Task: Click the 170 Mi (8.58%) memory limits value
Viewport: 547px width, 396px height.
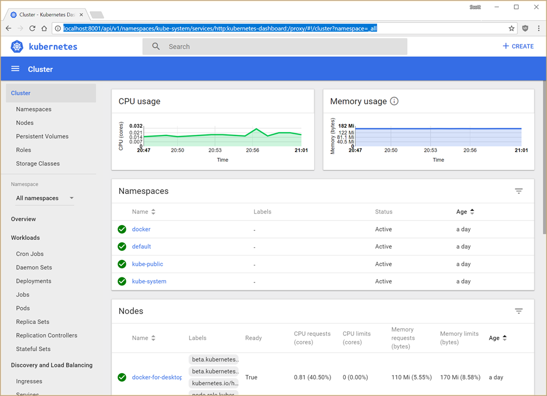Action: (460, 377)
